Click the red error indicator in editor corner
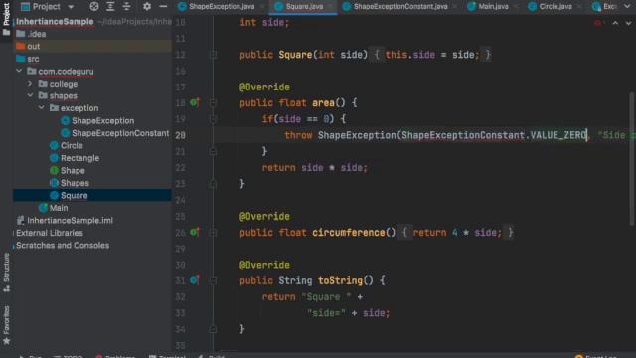The height and width of the screenshot is (358, 636). tap(597, 23)
